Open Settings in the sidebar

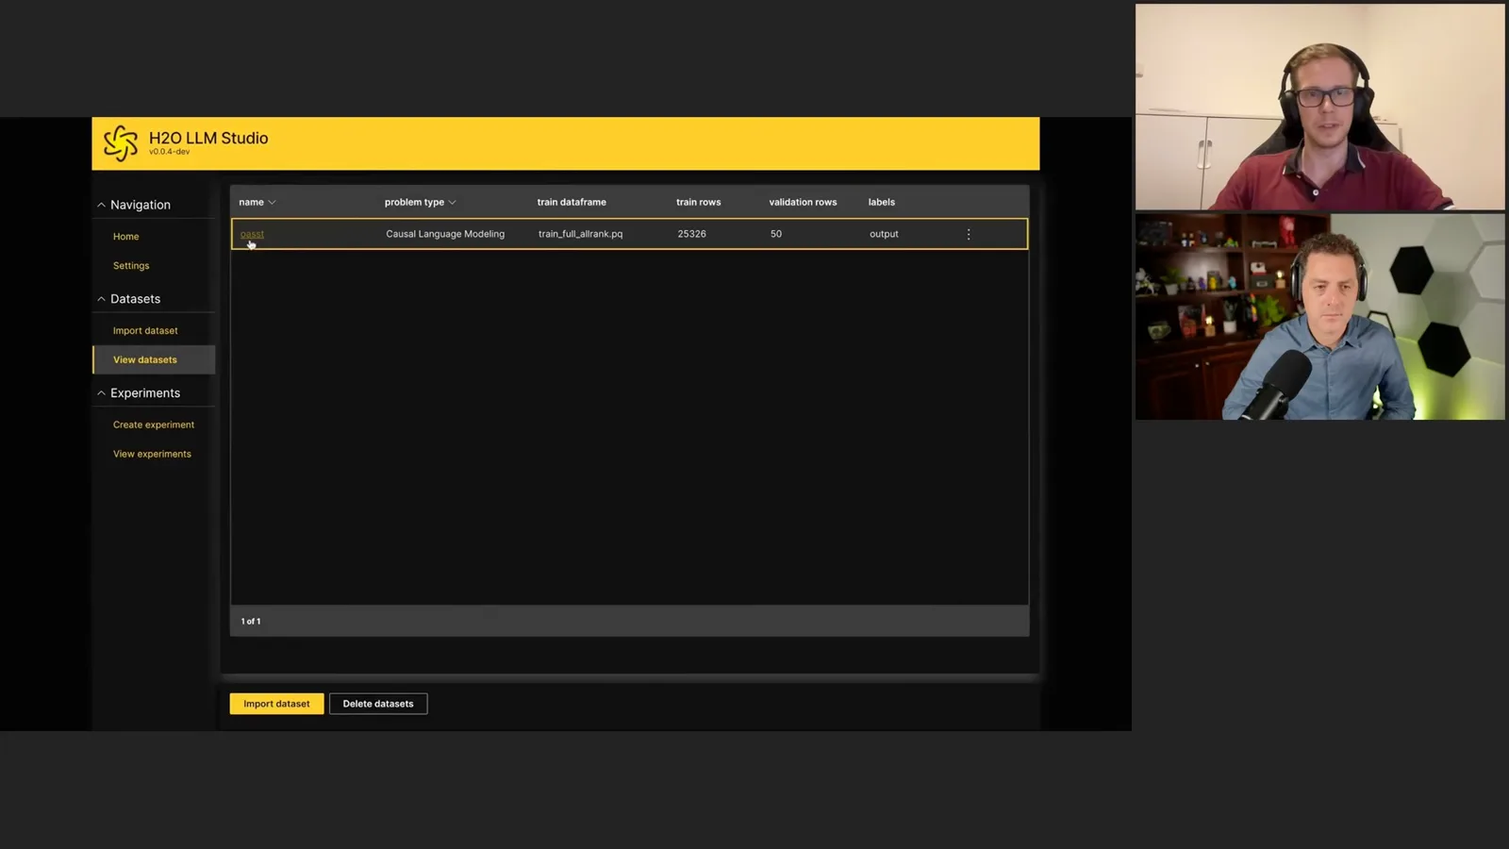(x=131, y=266)
